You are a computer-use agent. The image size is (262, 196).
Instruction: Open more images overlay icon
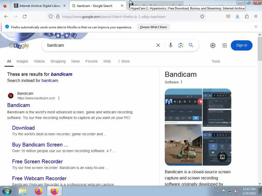point(222,157)
